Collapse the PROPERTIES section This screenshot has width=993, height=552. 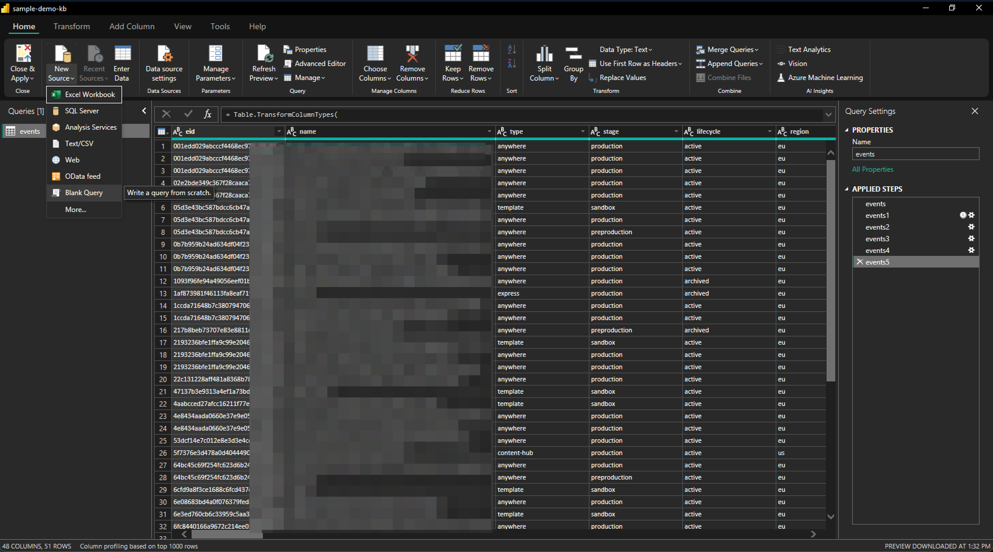tap(847, 130)
